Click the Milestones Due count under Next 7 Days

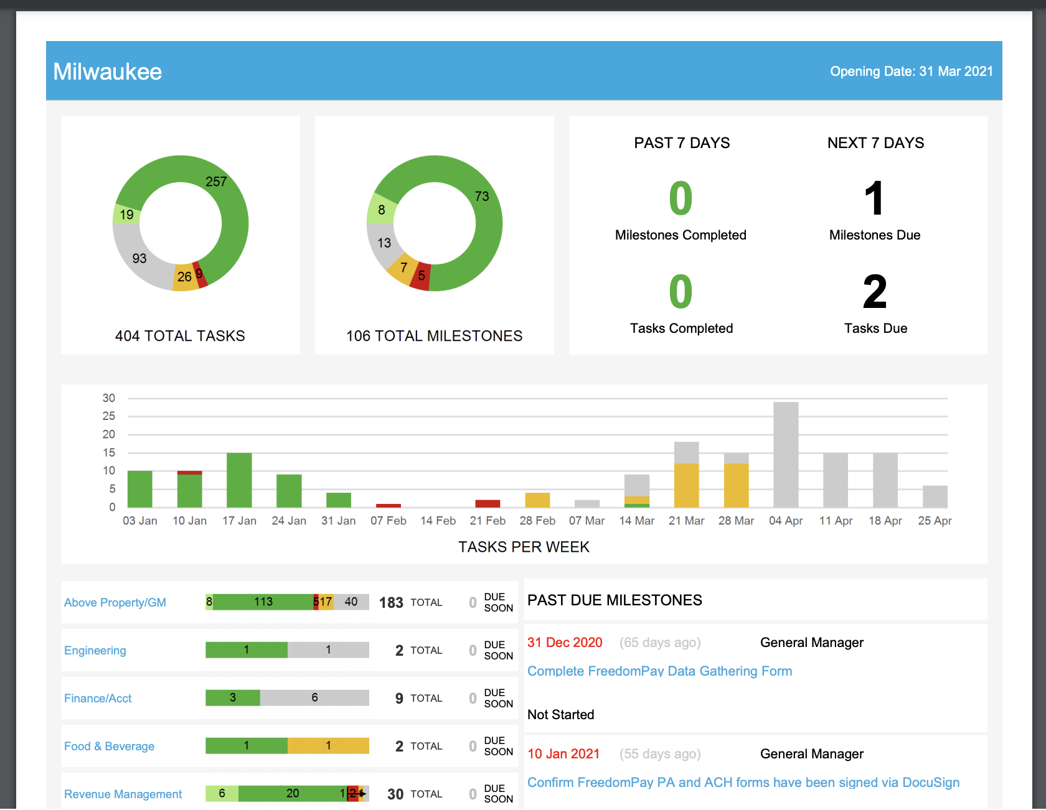point(874,198)
